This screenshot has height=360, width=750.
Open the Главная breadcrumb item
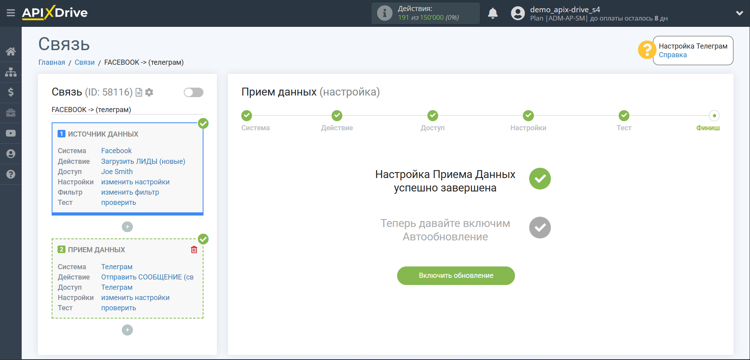[x=51, y=62]
